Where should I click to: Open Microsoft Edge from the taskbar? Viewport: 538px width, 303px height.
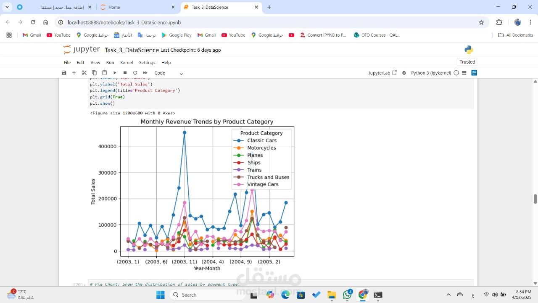coord(285,295)
